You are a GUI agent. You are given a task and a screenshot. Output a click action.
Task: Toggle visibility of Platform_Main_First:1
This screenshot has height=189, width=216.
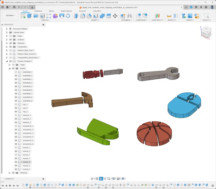pos(11,50)
